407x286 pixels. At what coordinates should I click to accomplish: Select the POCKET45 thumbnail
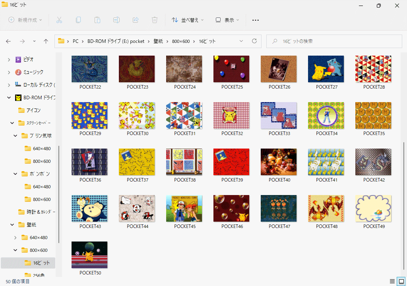(184, 208)
